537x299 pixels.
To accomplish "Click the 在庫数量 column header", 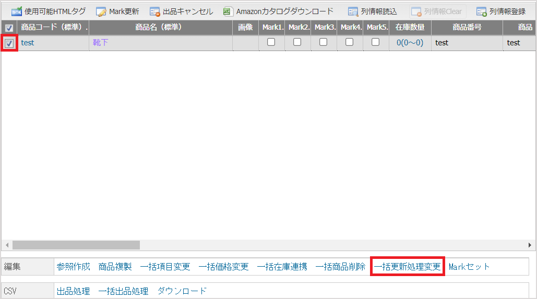I will (x=410, y=27).
